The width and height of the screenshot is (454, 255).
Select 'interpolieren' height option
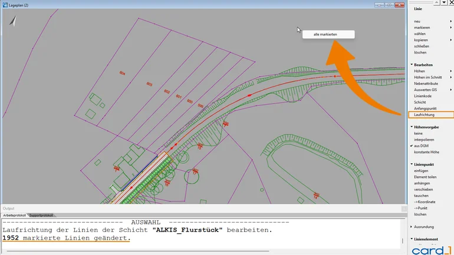(424, 140)
